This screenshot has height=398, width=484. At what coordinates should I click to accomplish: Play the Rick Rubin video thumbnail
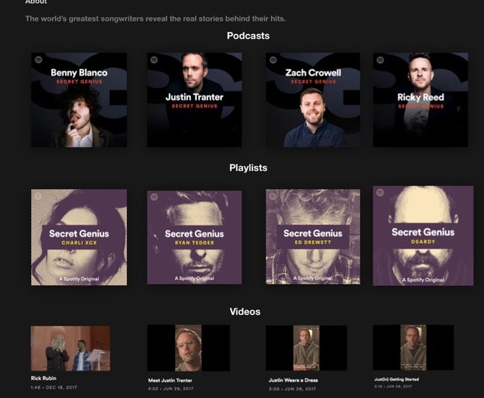(x=71, y=348)
